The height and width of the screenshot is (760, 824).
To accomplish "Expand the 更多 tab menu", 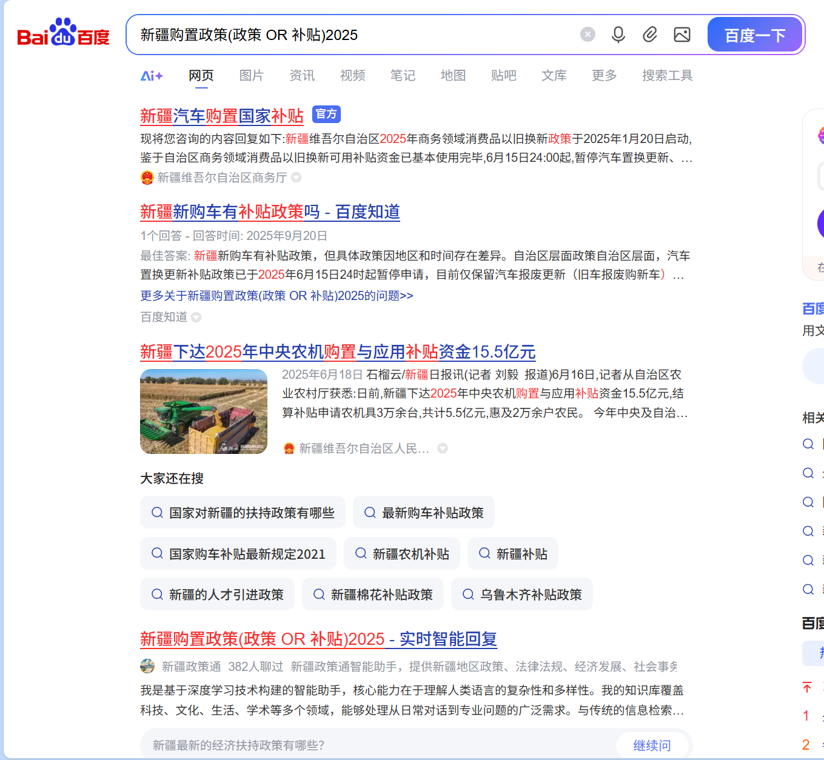I will coord(604,75).
